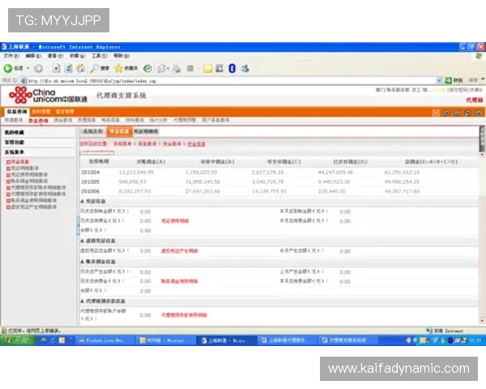Collapse the 虚拟凭证信息 section triangle

[83, 241]
